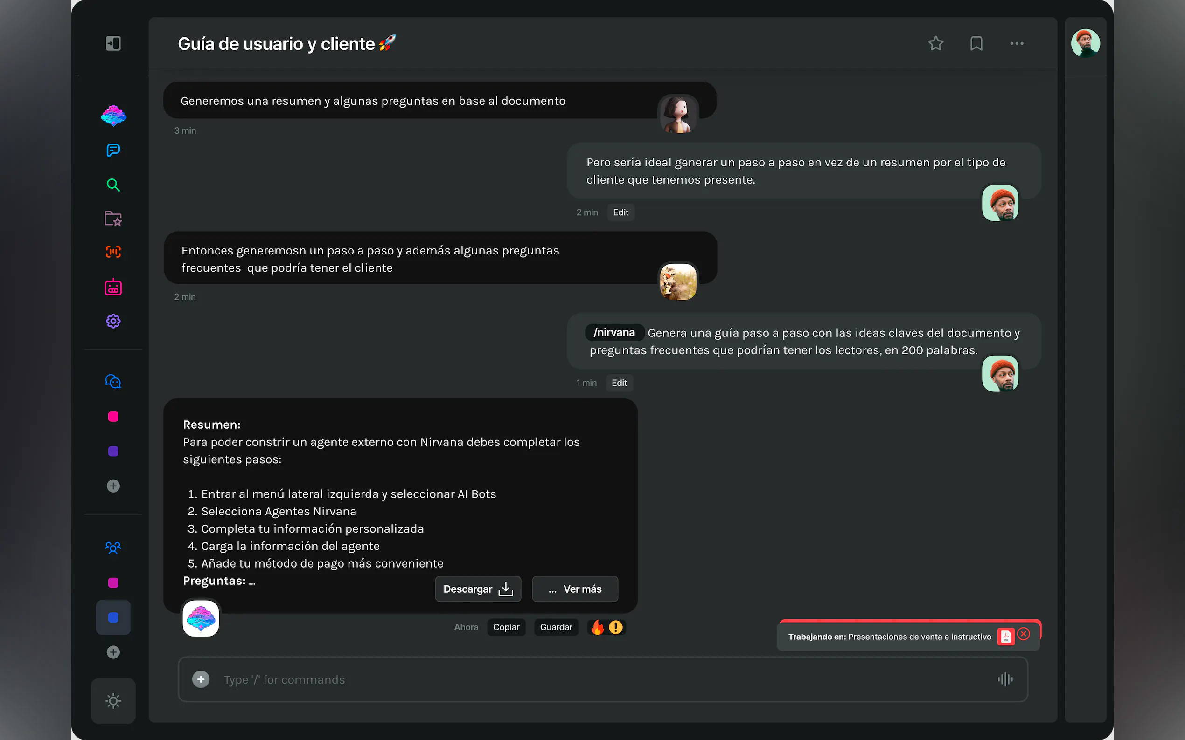Select the blue square workspace item
This screenshot has height=740, width=1185.
[x=113, y=617]
